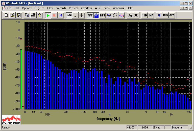
Task: Click the blue R record button
Action: pos(60,15)
